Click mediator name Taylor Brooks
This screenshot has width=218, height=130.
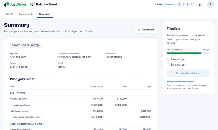tap(114, 57)
